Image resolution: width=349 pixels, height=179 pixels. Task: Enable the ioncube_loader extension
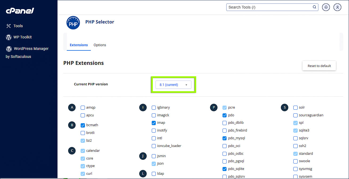point(154,146)
